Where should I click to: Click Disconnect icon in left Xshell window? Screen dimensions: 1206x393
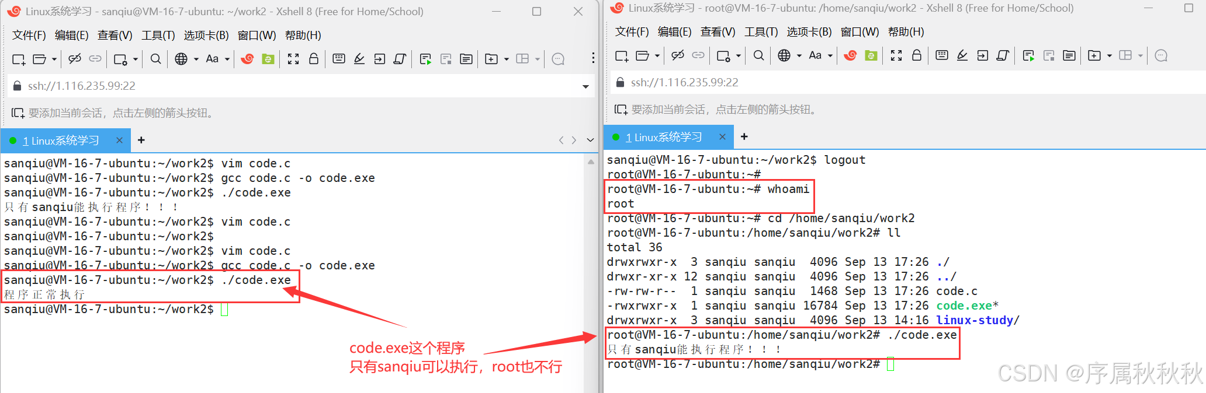[x=74, y=59]
